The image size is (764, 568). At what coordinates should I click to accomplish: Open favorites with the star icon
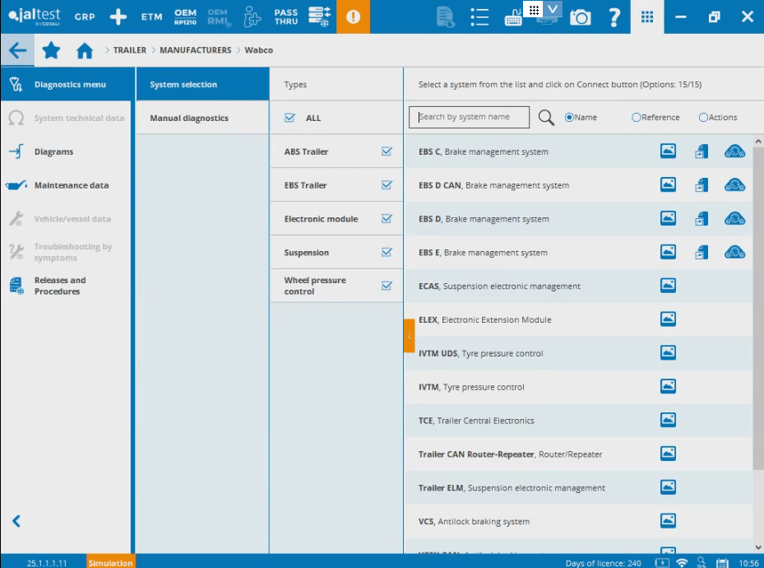point(51,51)
